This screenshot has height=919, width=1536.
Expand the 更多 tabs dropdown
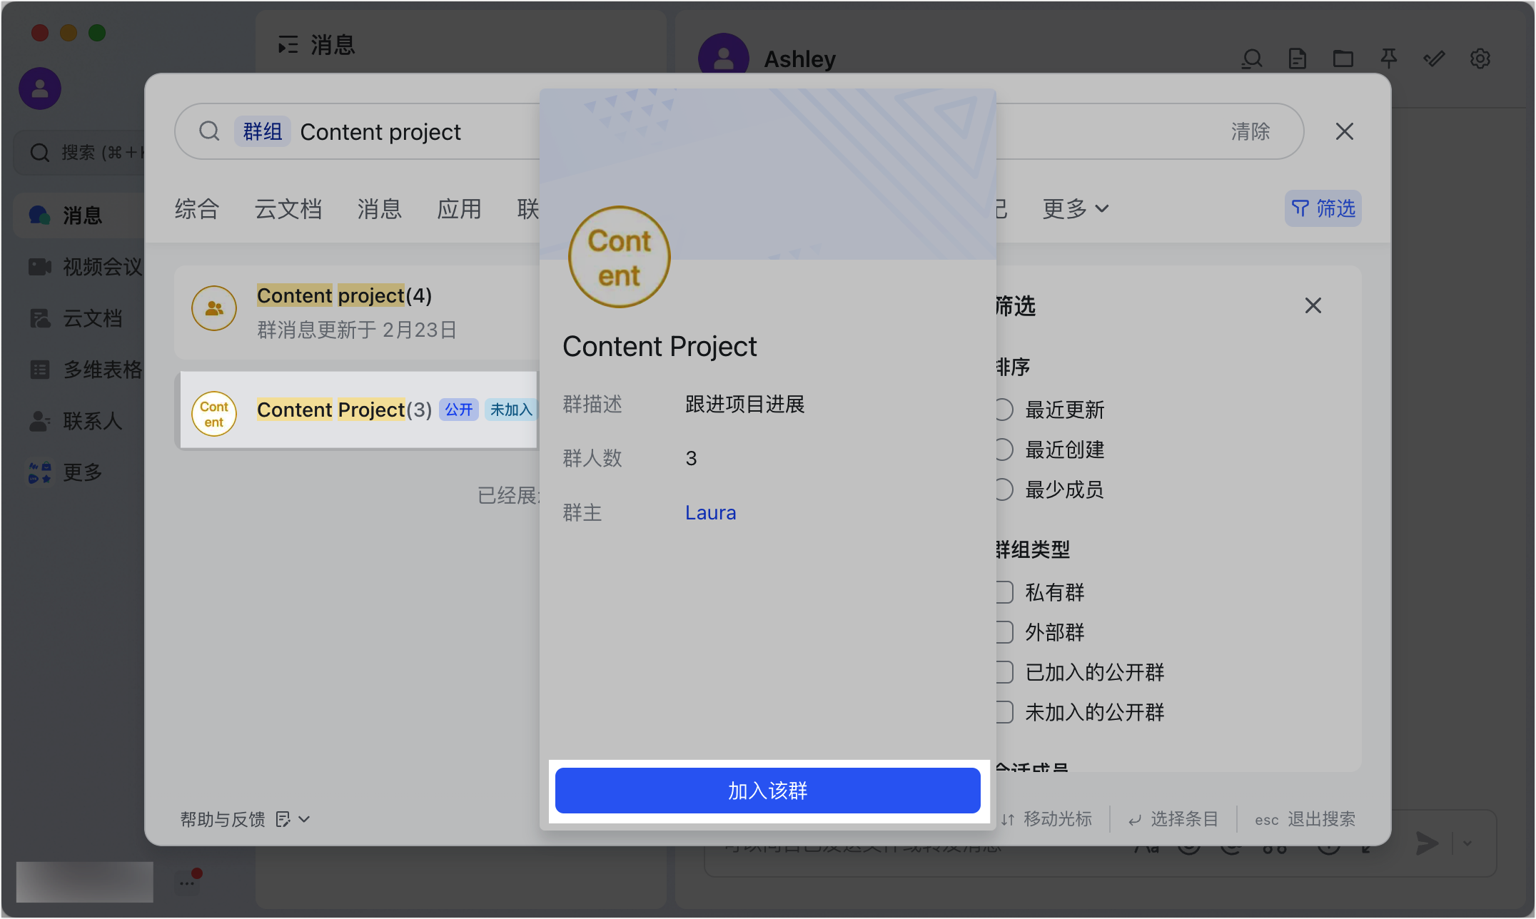click(1075, 208)
